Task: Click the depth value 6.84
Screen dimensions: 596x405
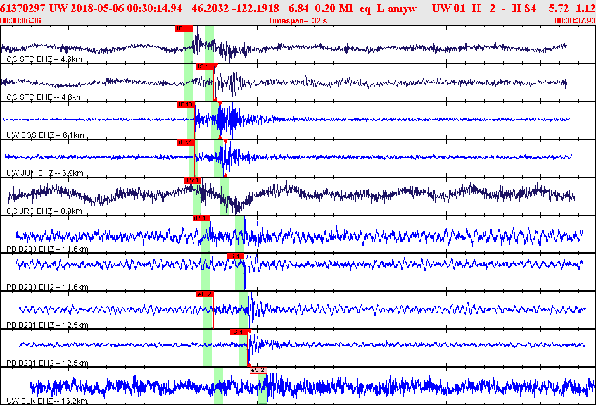Action: pos(298,8)
